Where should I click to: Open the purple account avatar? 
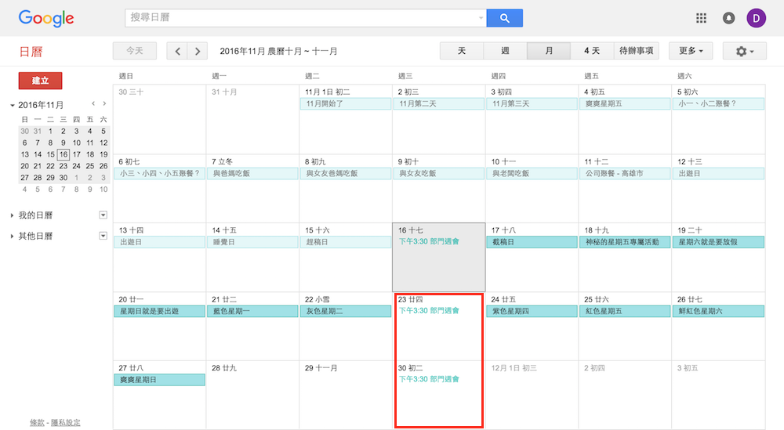point(757,18)
